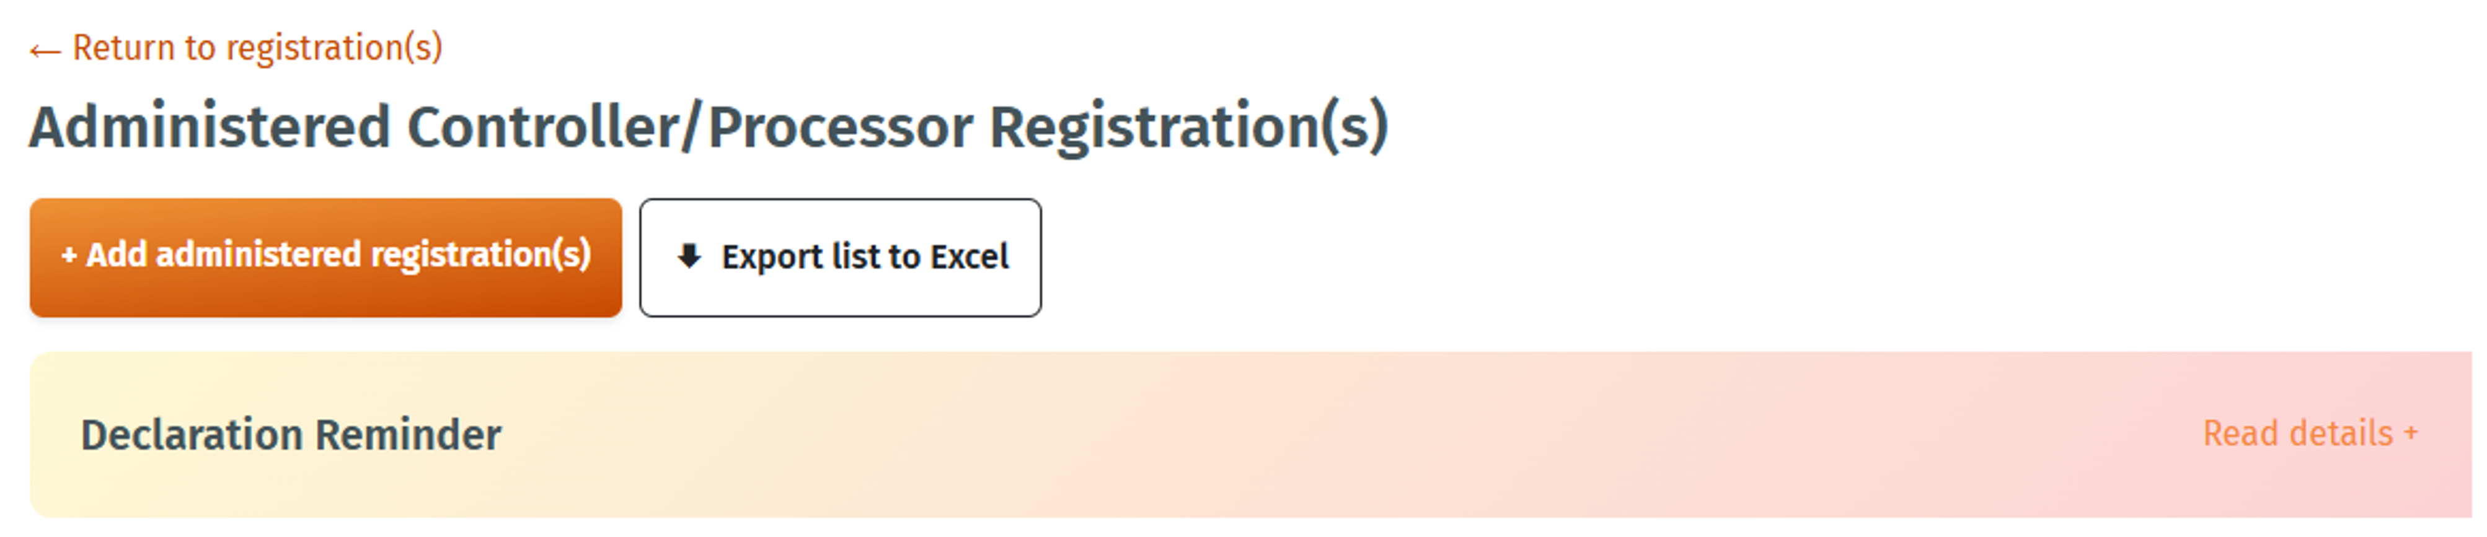2487x537 pixels.
Task: Click the plus sign beside Read details
Action: pyautogui.click(x=2411, y=434)
